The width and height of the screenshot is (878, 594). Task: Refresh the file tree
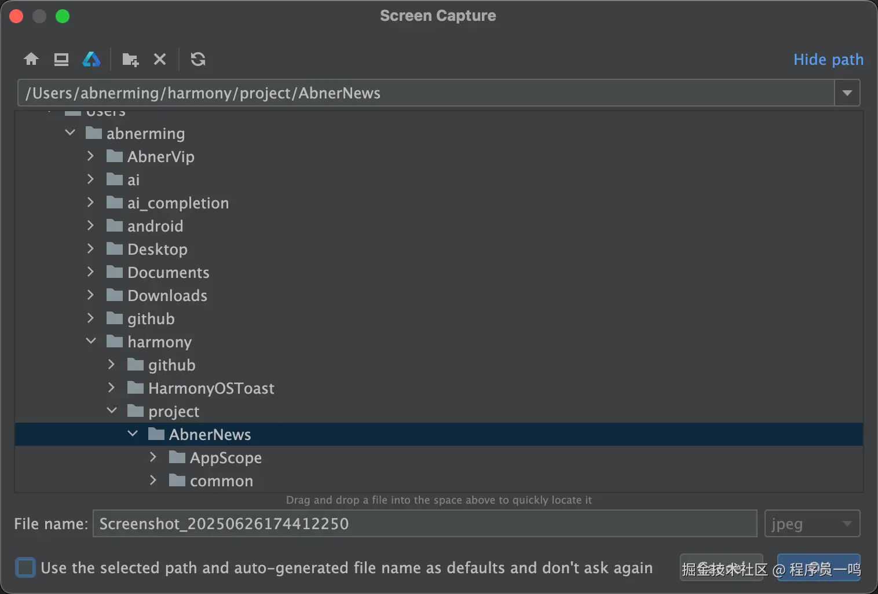click(198, 59)
